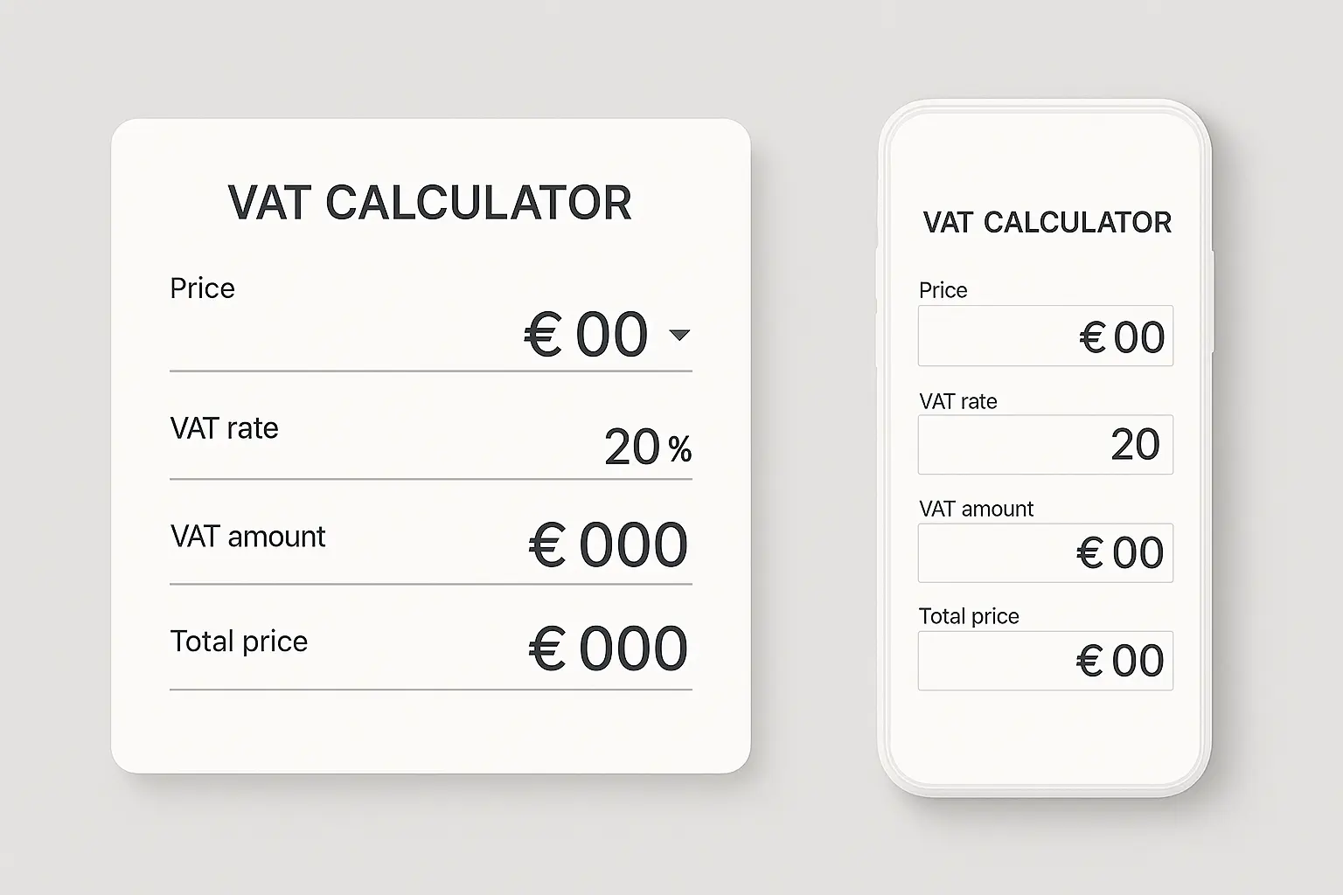Focus the VAT rate input box on the phone
The width and height of the screenshot is (1343, 895).
pyautogui.click(x=1045, y=445)
